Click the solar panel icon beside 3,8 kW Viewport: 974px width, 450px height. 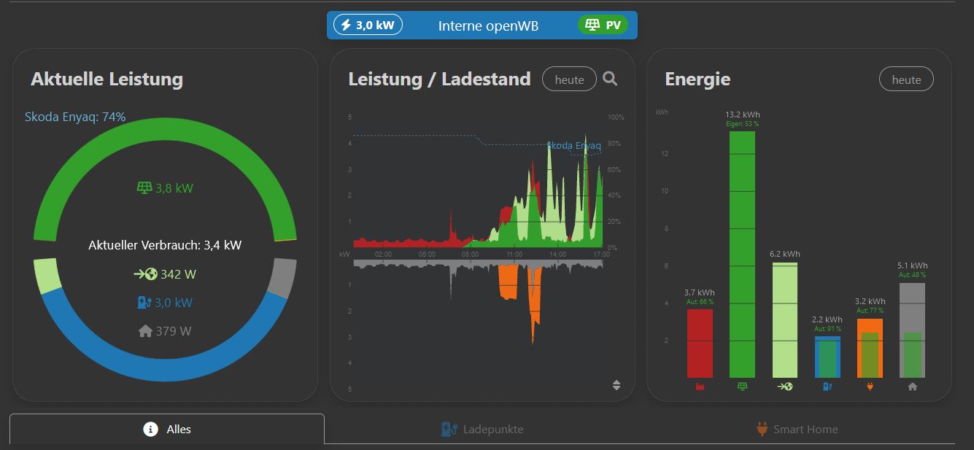point(144,188)
